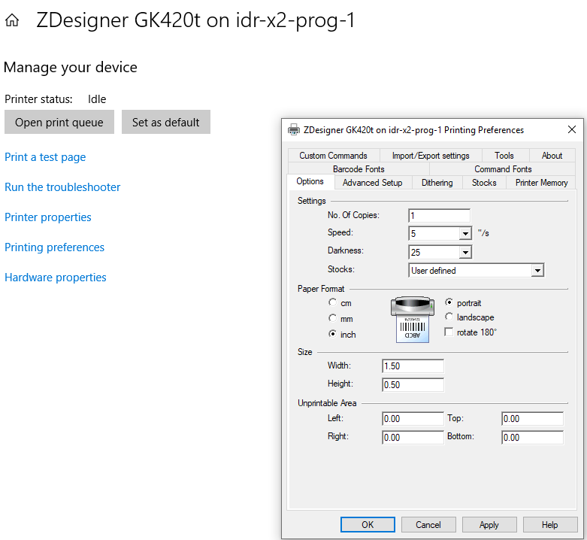Image resolution: width=587 pixels, height=540 pixels.
Task: Switch to the Tools tab
Action: click(504, 156)
